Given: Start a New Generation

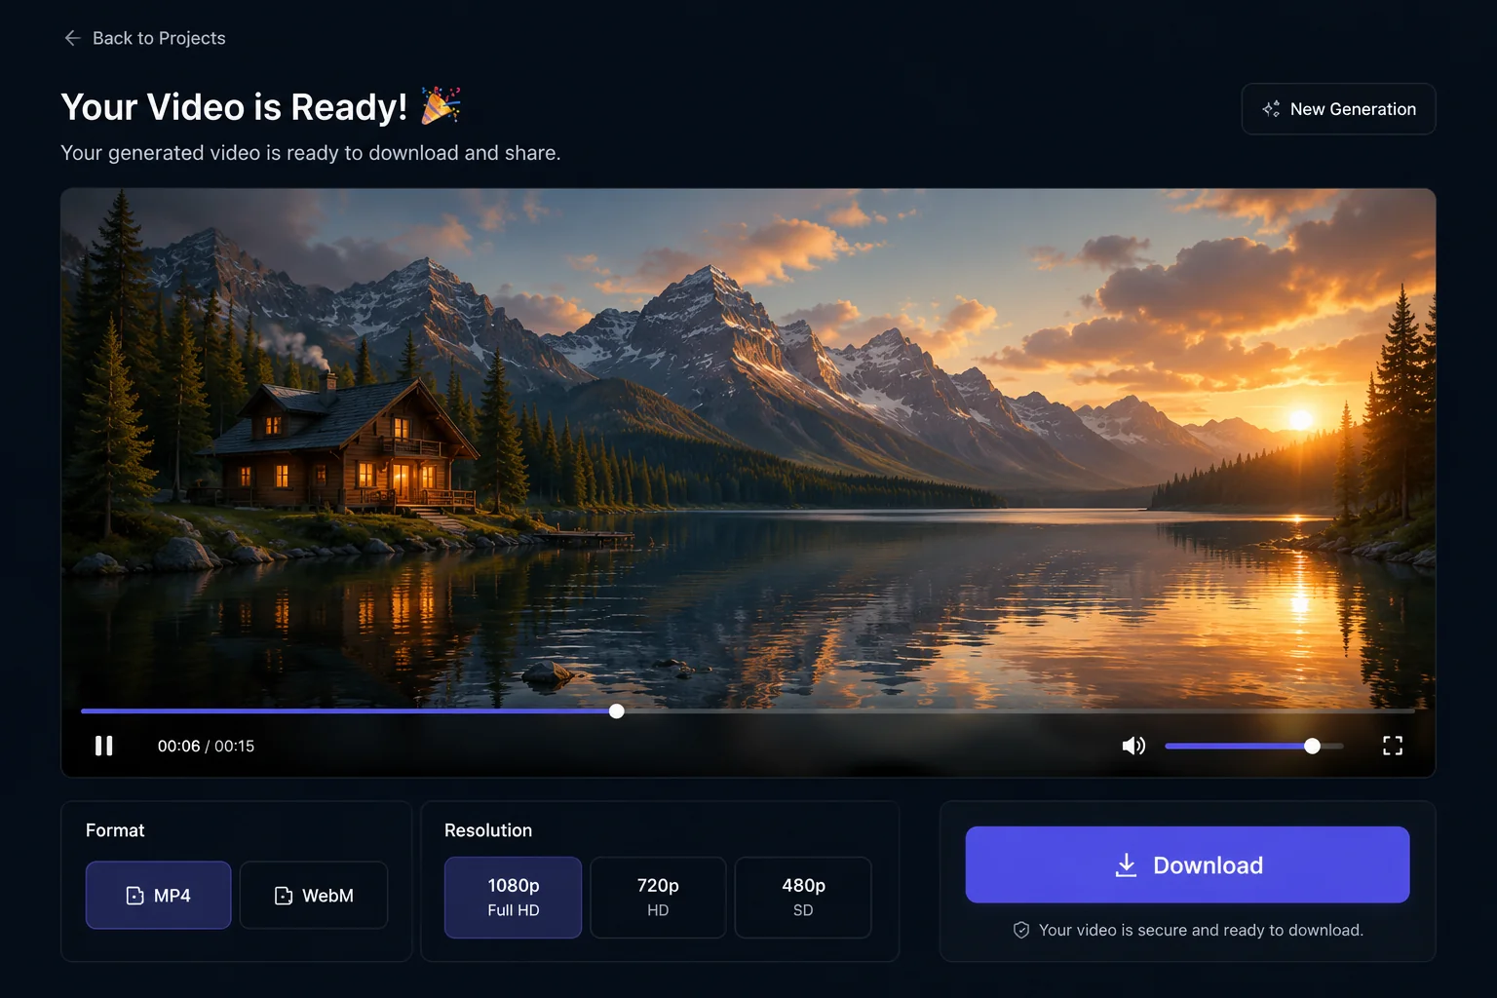Looking at the screenshot, I should point(1338,109).
